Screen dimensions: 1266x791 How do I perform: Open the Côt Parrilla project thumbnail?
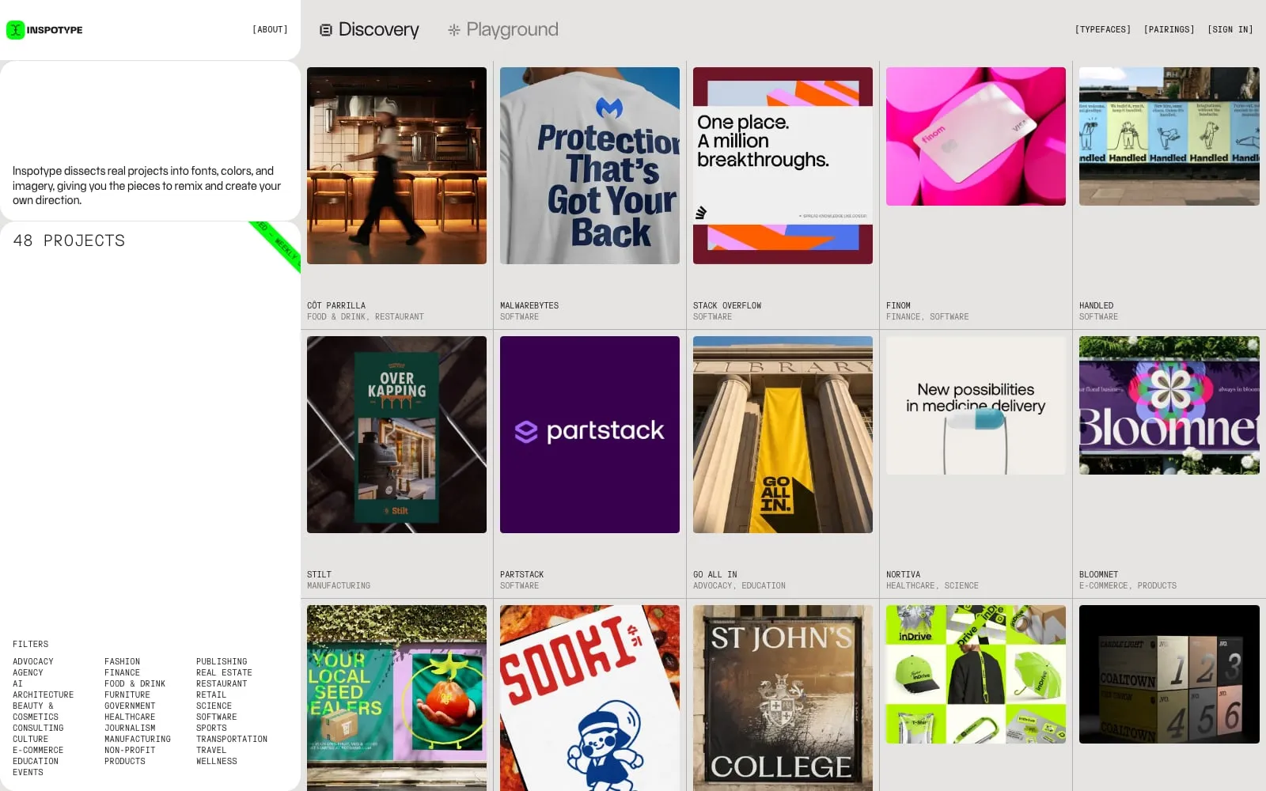click(x=396, y=165)
